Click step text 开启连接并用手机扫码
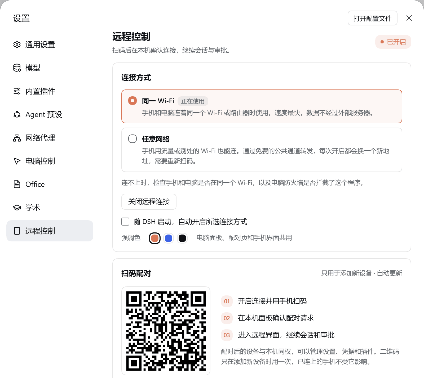The height and width of the screenshot is (378, 424). pos(272,301)
